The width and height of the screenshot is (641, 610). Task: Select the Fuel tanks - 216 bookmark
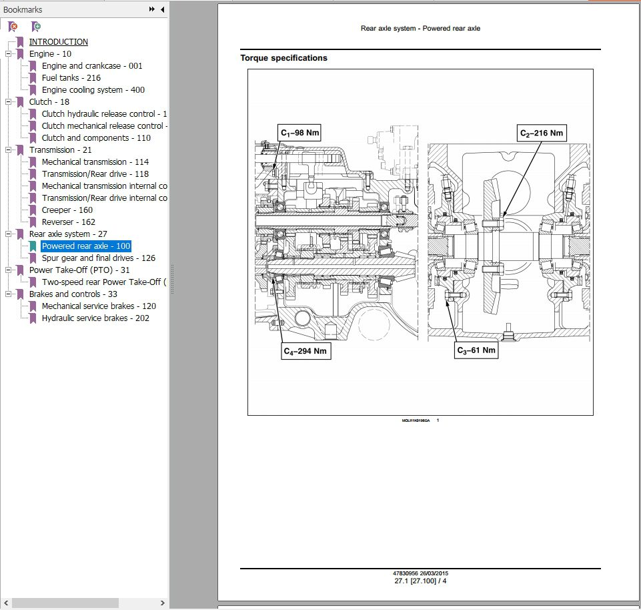[71, 77]
